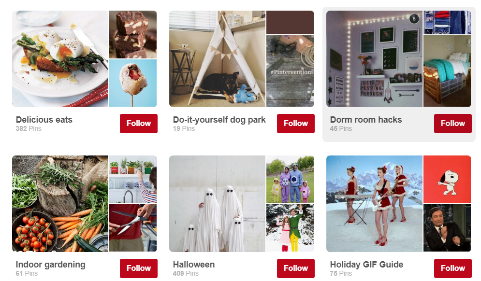This screenshot has height=281, width=481.
Task: Follow the Delicious eats board
Action: [139, 124]
